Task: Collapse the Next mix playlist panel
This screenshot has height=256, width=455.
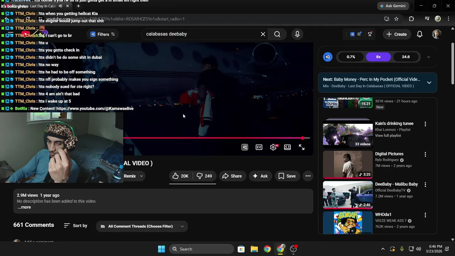Action: (x=429, y=82)
